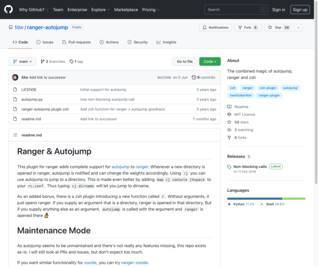Follow the ranger-zoxide link
318x267 pixels.
(134, 263)
